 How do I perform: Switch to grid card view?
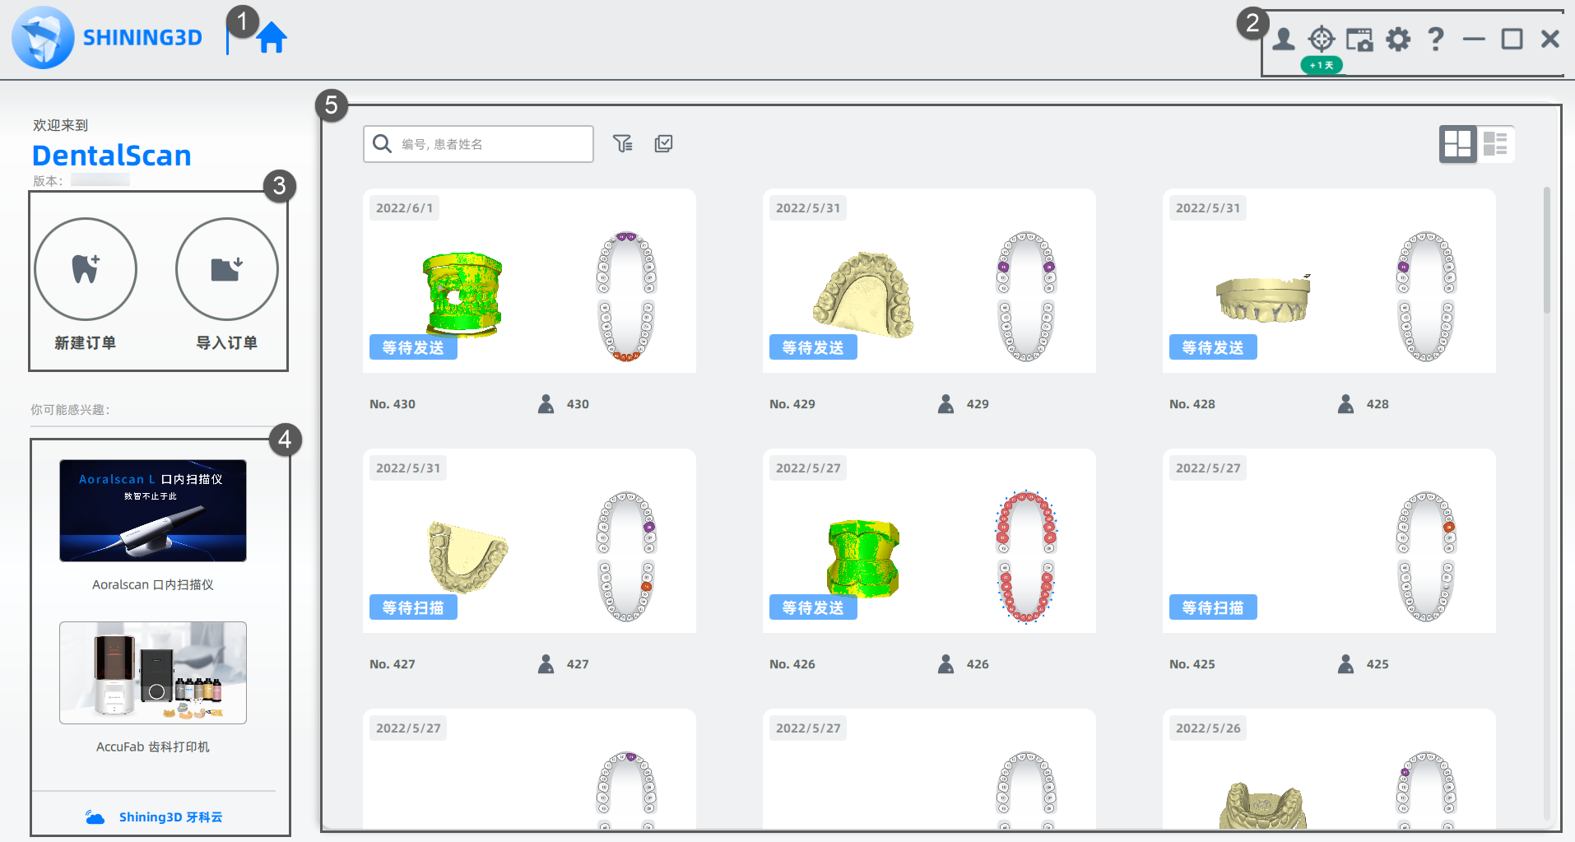[x=1458, y=144]
